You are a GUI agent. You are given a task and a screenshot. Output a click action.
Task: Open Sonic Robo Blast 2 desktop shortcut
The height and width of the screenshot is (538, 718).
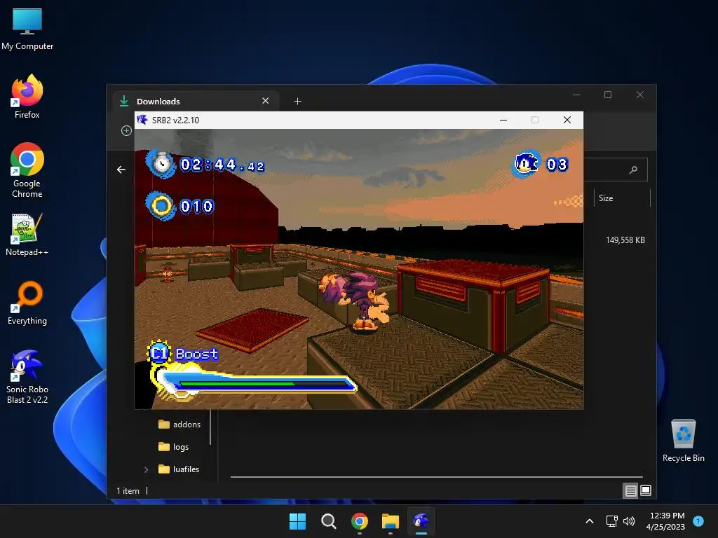[x=27, y=376]
